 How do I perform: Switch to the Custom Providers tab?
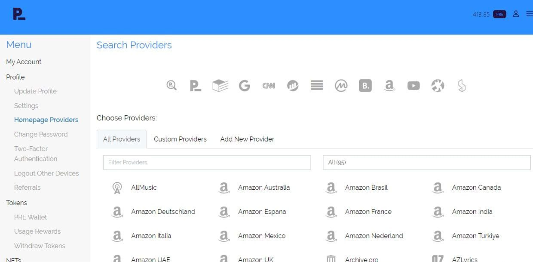[x=180, y=139]
